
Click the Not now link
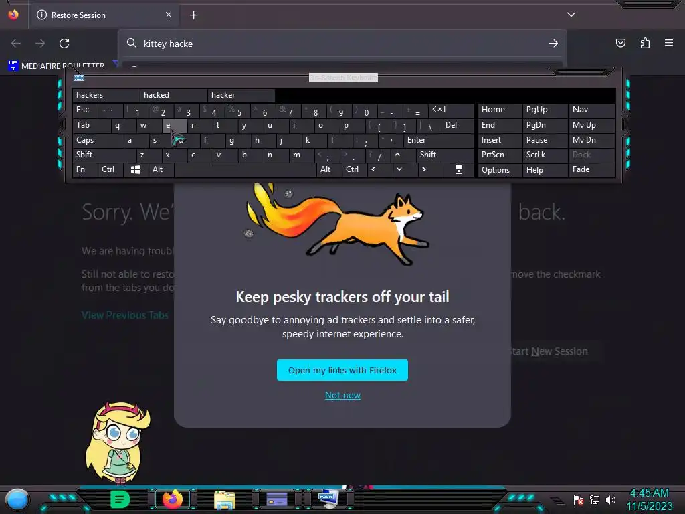pos(342,395)
